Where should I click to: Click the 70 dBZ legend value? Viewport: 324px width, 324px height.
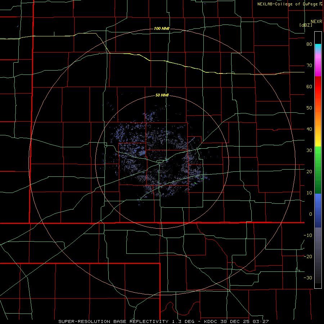coord(309,66)
